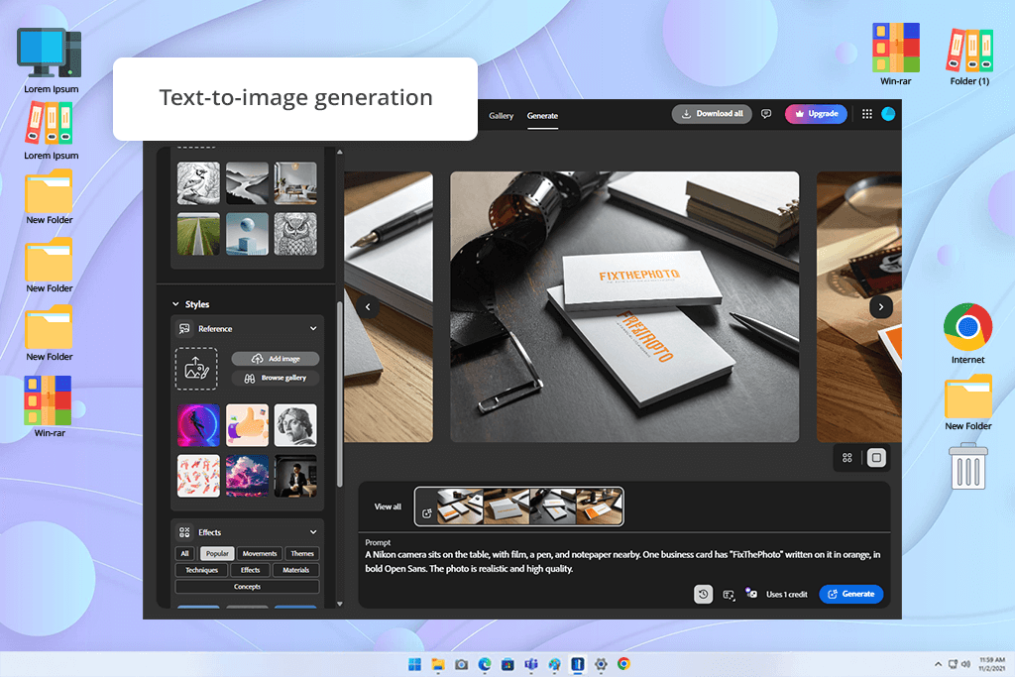Click the upload reference image placeholder
The height and width of the screenshot is (677, 1015).
point(196,369)
